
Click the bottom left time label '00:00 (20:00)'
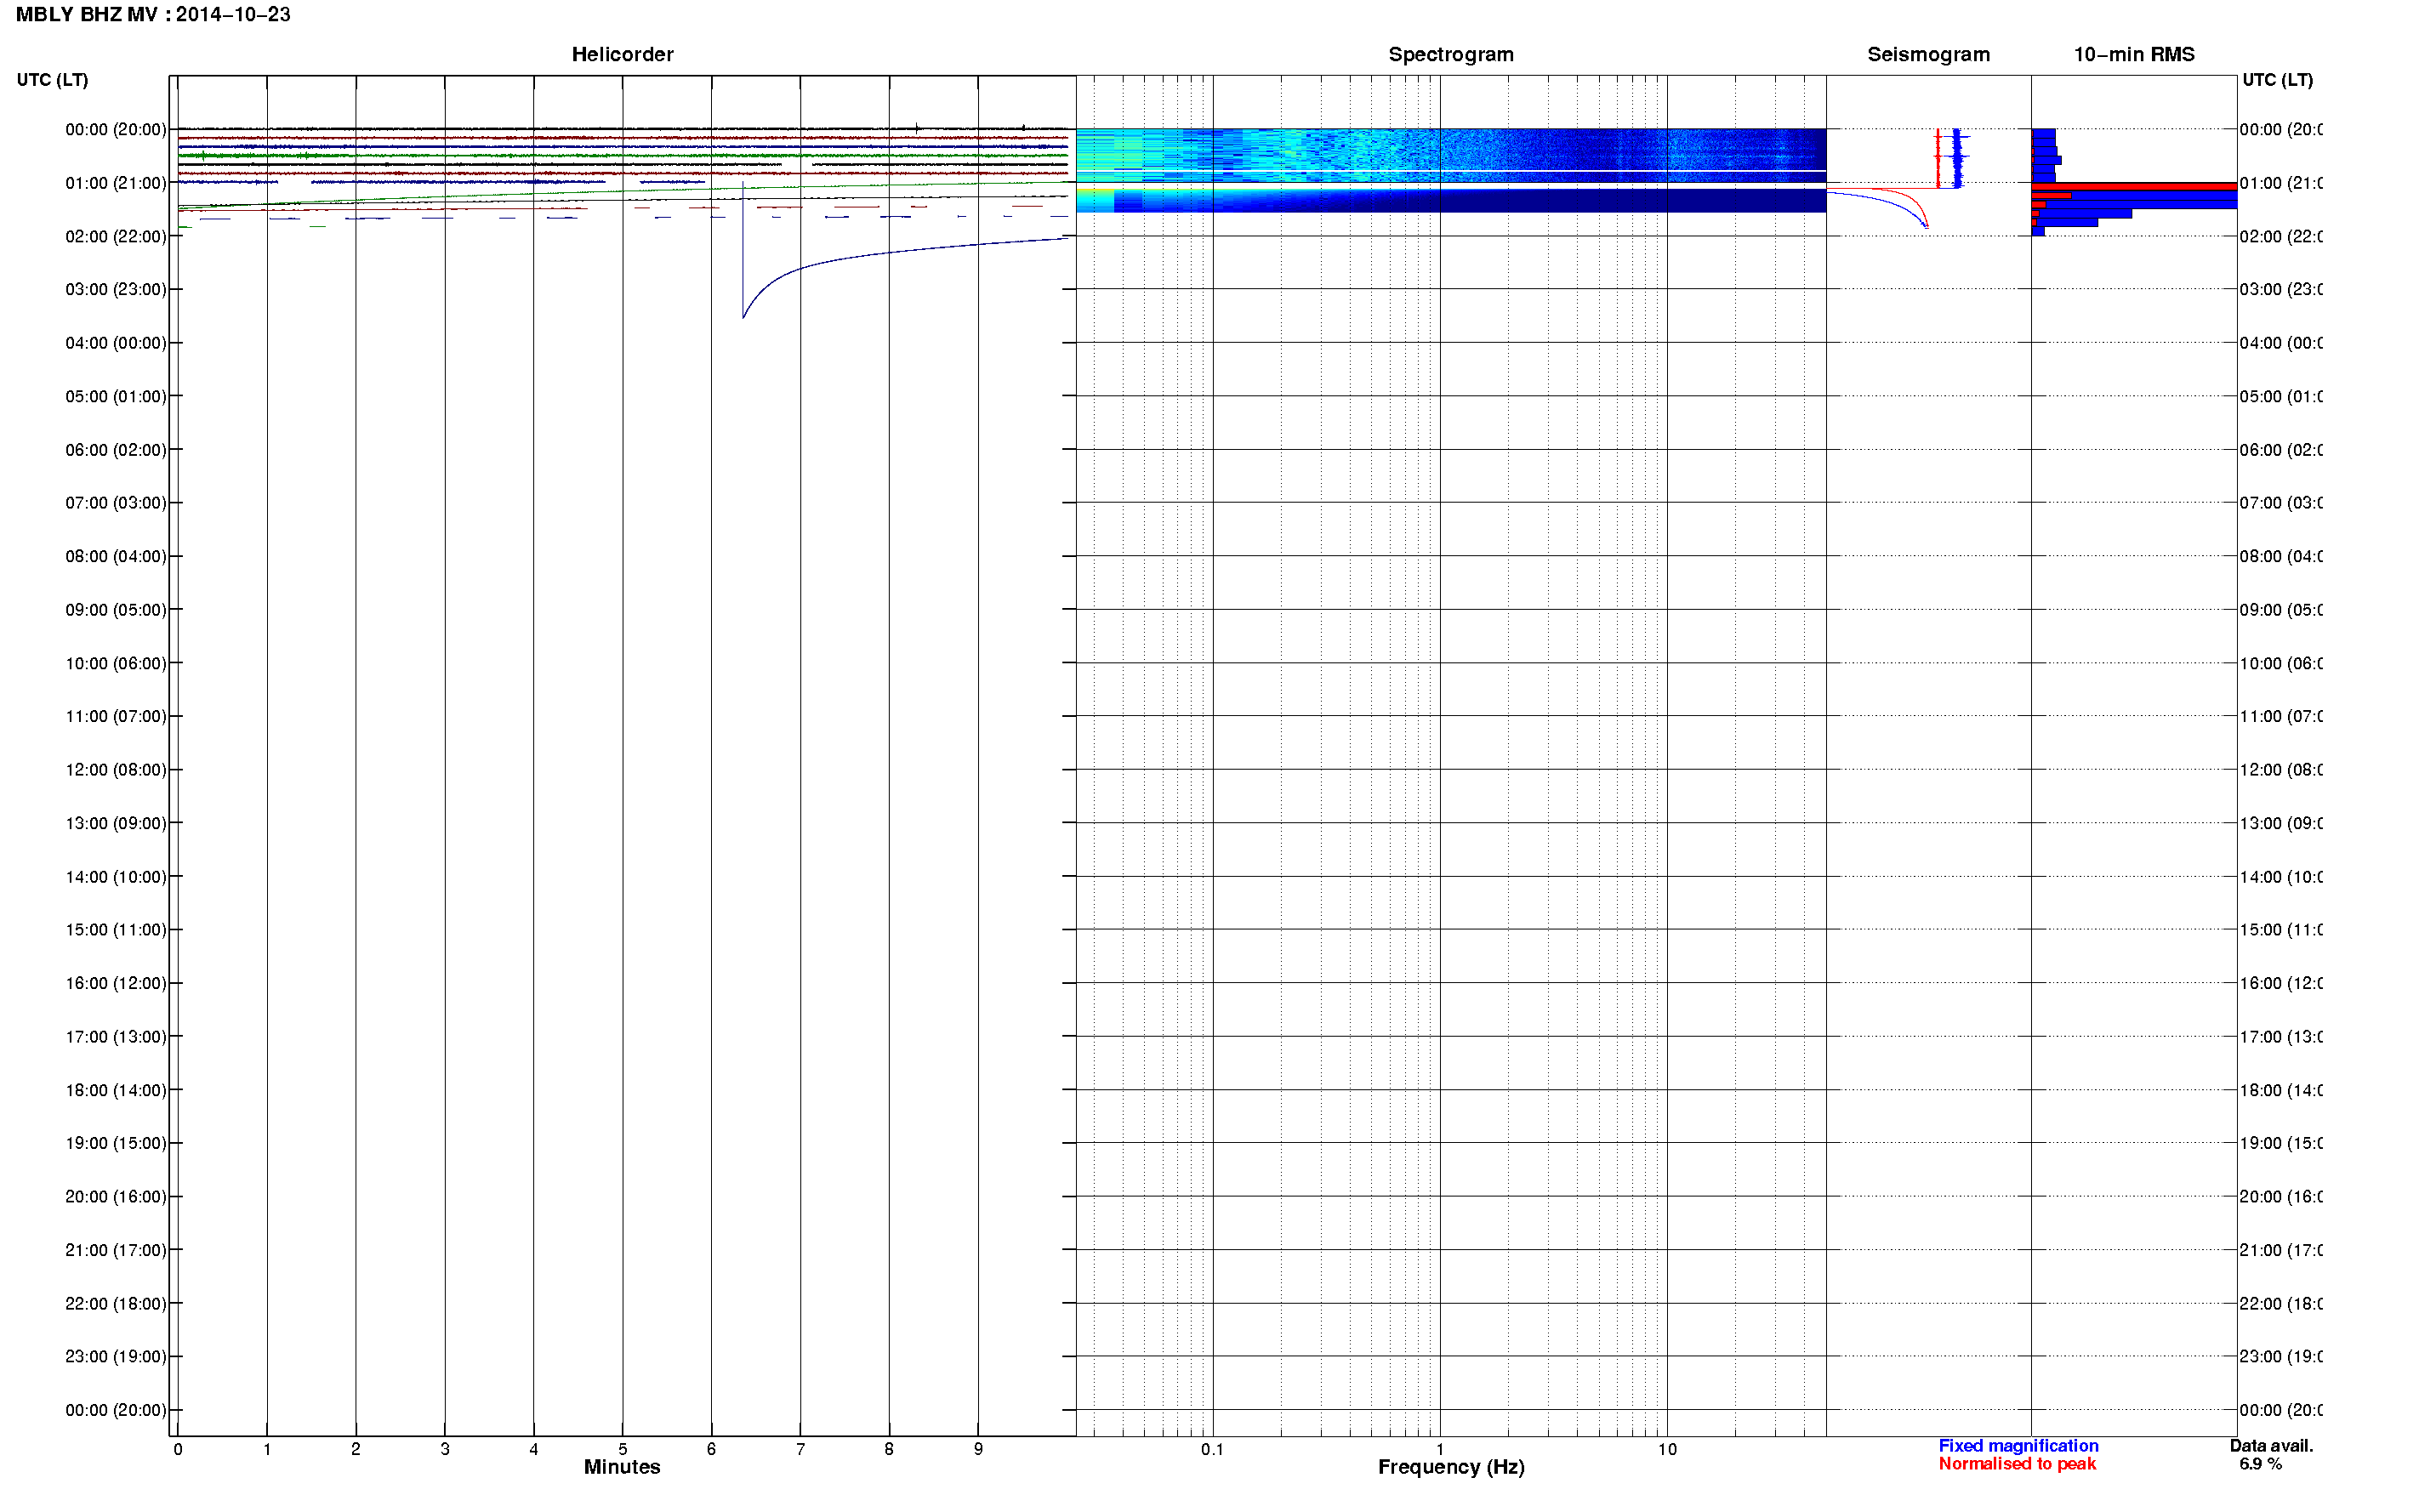tap(116, 1411)
